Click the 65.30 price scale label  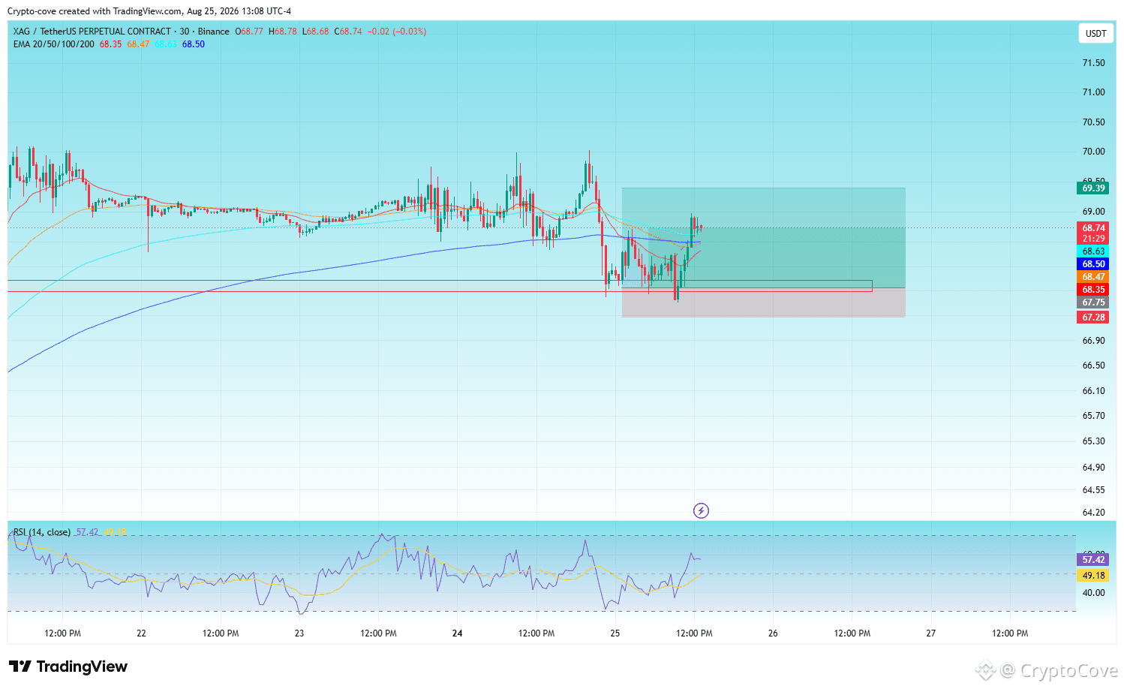1093,441
